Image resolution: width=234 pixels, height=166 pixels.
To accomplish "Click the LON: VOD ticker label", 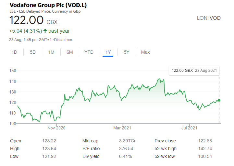I will (x=209, y=18).
